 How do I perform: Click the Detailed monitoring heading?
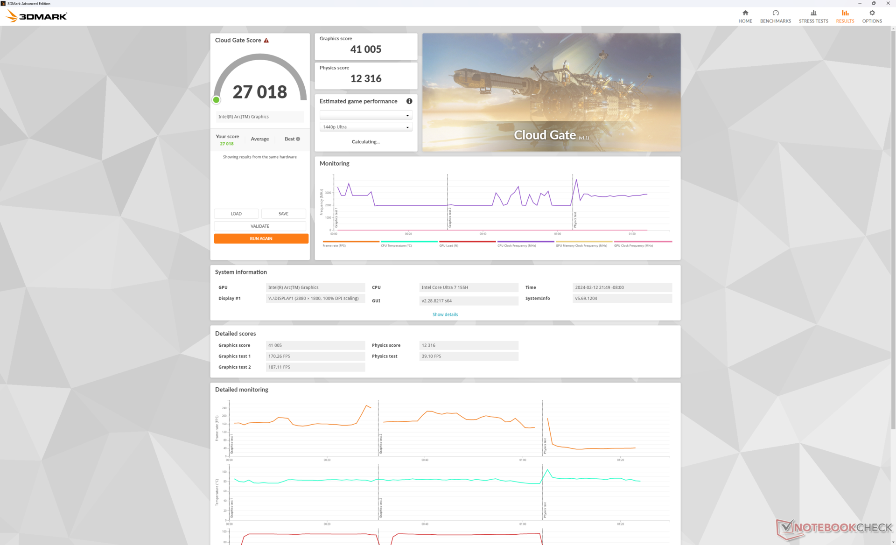tap(242, 390)
